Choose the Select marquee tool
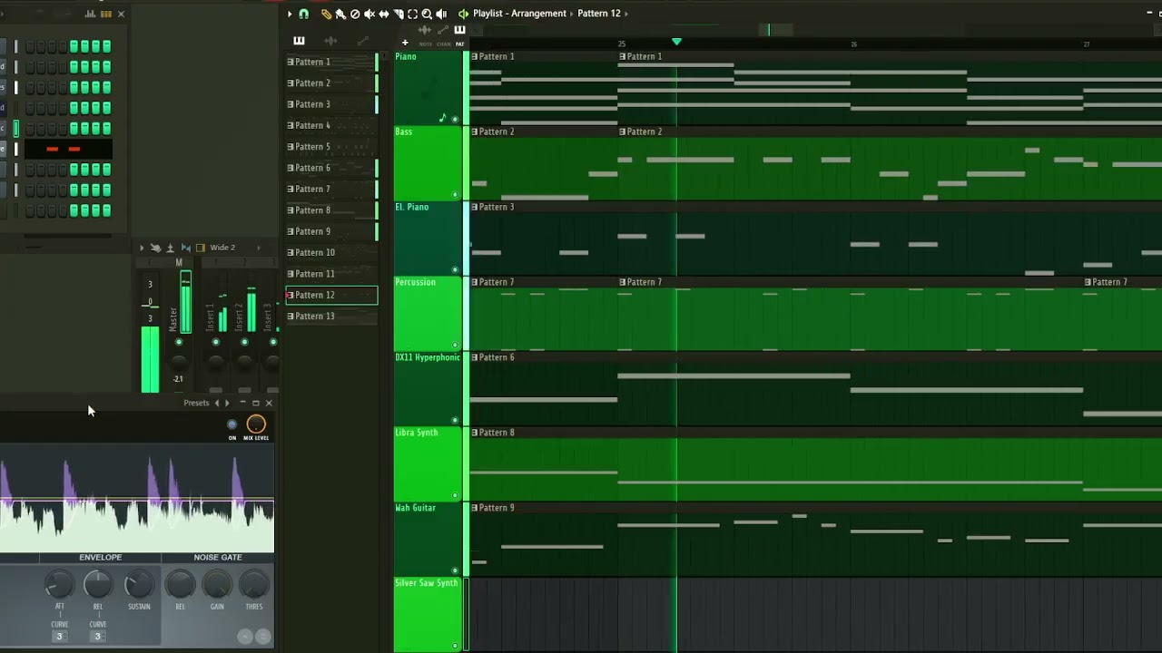This screenshot has height=653, width=1162. (412, 14)
